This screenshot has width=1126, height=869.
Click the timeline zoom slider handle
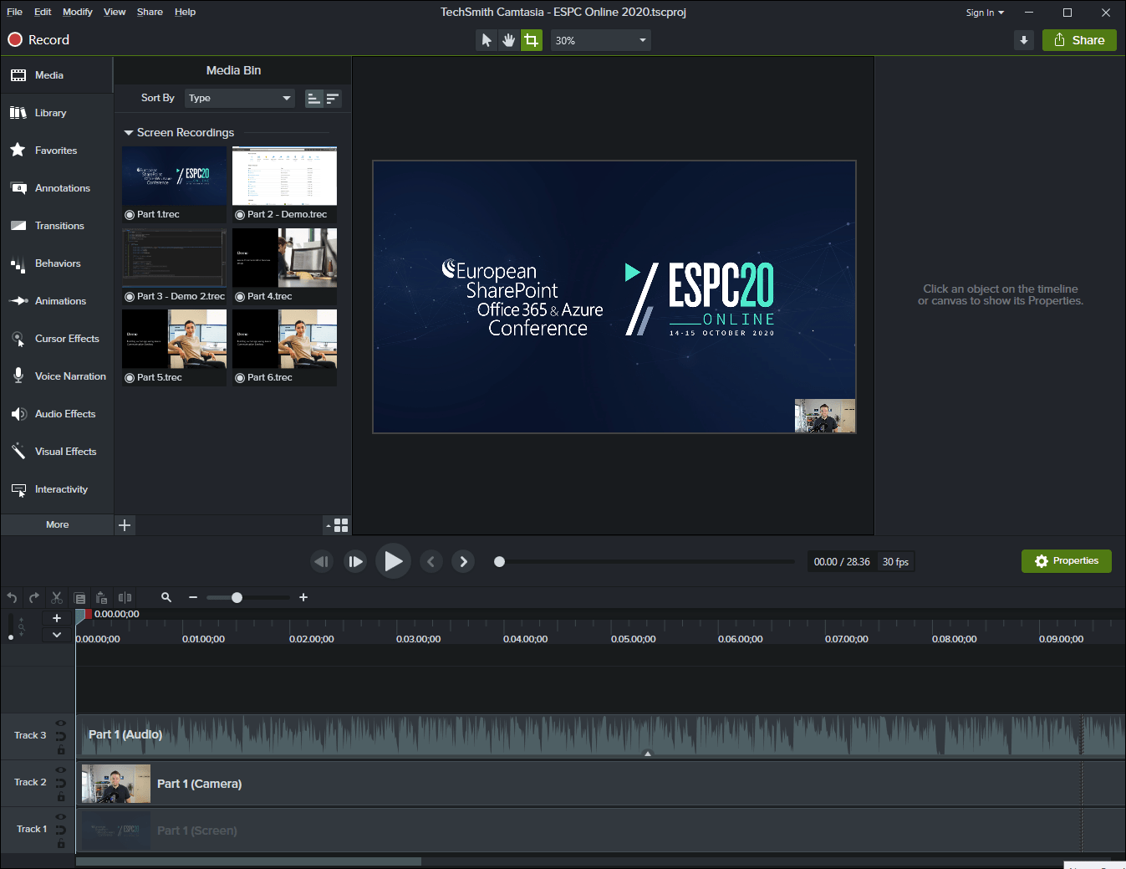coord(237,597)
